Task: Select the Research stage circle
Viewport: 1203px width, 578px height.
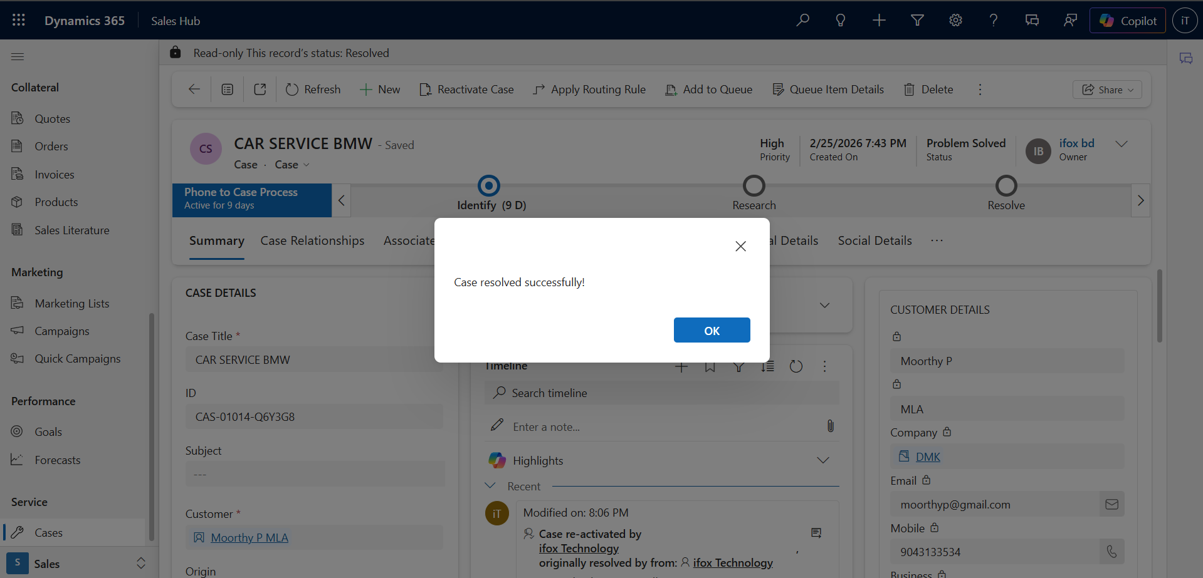Action: click(754, 185)
